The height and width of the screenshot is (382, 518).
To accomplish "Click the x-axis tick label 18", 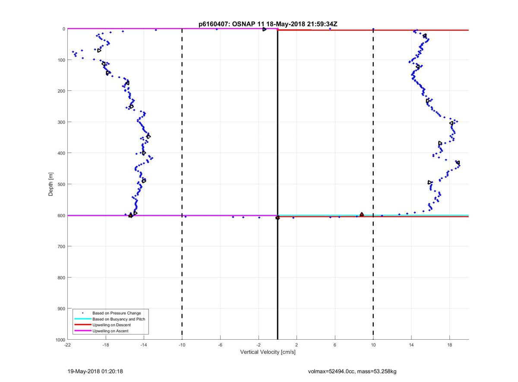I will click(x=449, y=345).
